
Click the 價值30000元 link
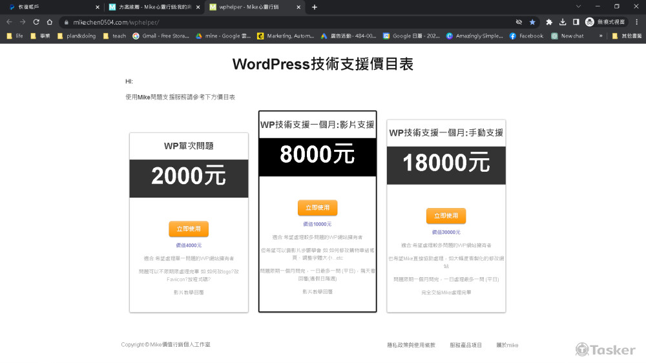(x=446, y=233)
